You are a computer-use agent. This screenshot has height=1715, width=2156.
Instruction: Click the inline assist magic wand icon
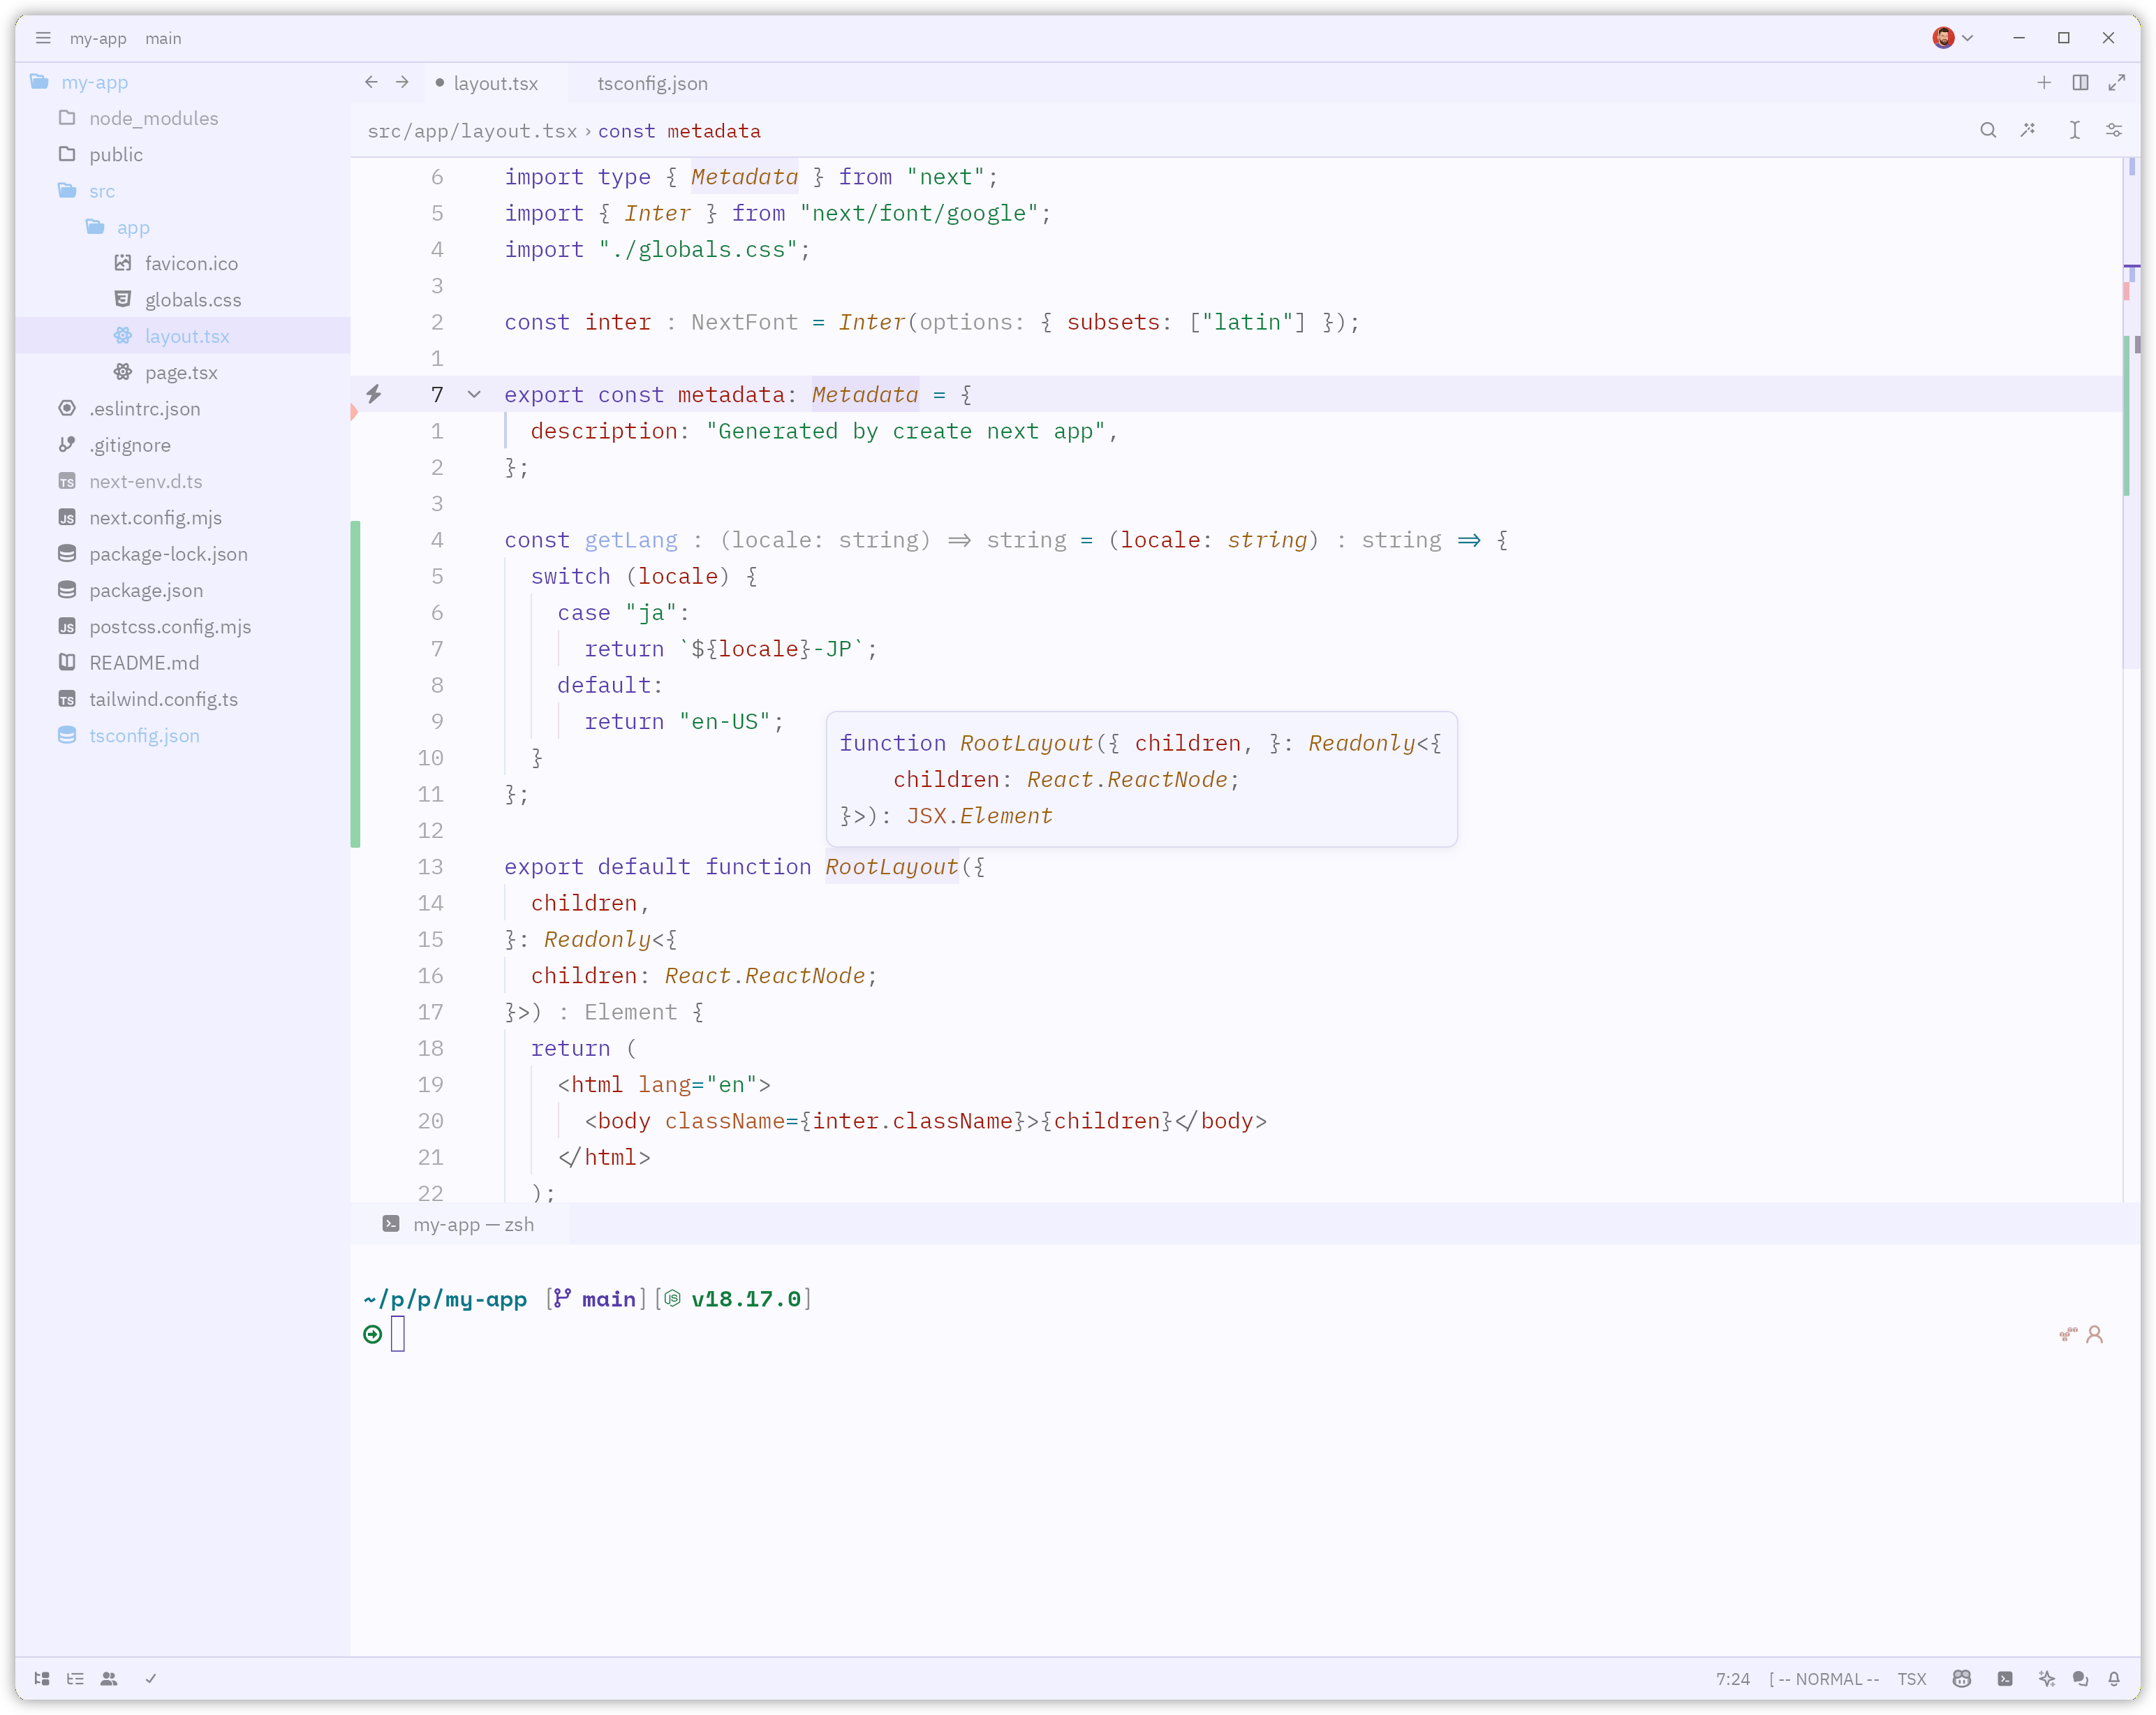point(2028,130)
